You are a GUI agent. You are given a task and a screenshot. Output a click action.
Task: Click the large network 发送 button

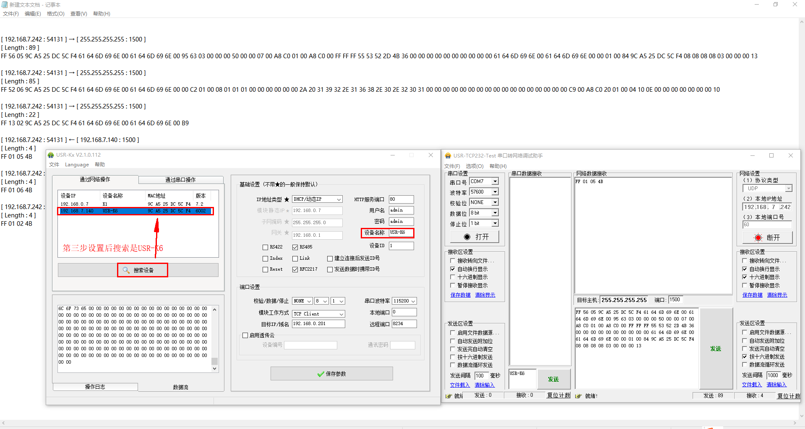[715, 349]
